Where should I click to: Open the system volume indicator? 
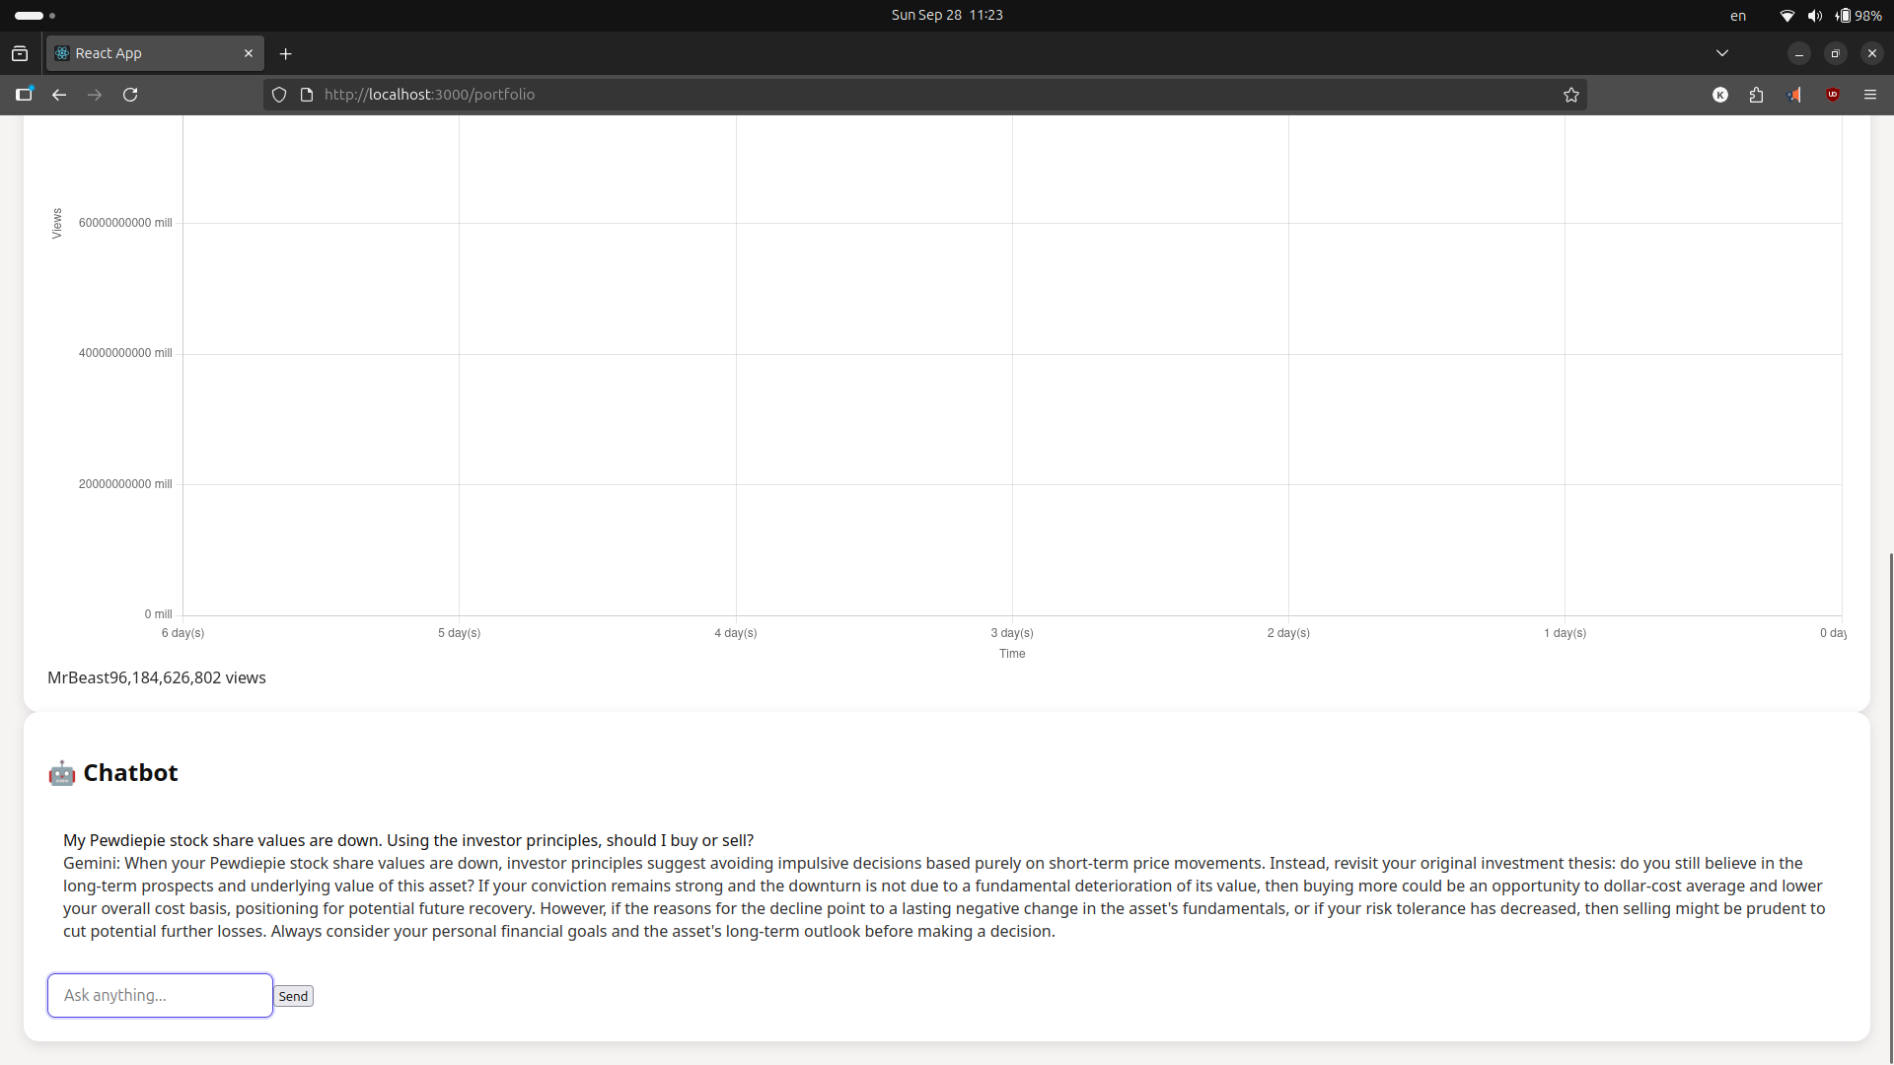pyautogui.click(x=1815, y=16)
